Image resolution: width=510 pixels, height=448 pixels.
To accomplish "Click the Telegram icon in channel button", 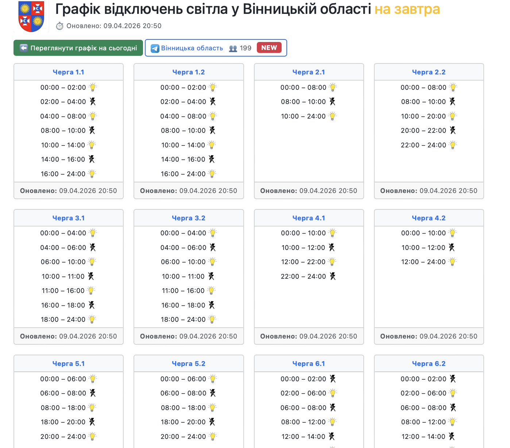I will (155, 48).
